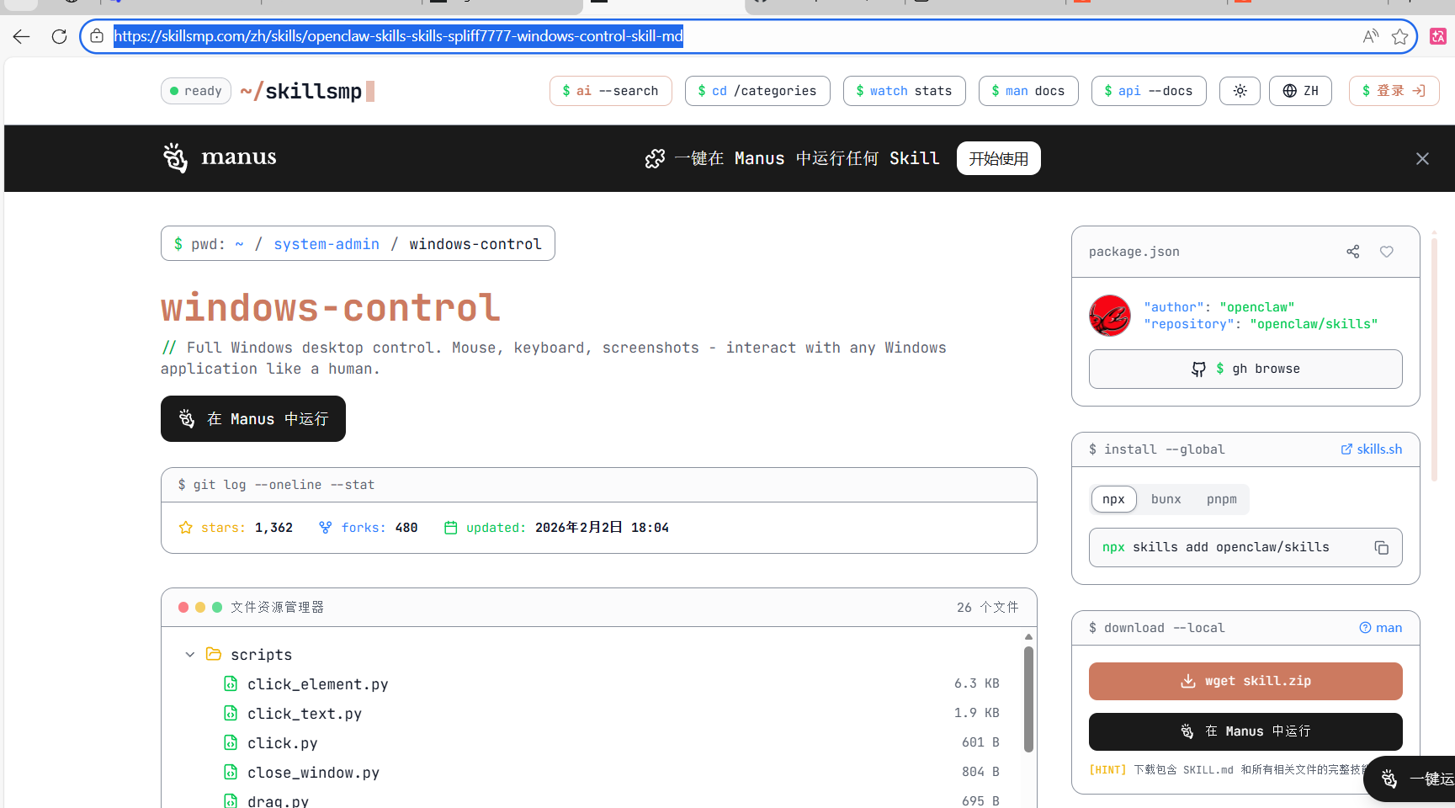Open close_window.py file

click(314, 773)
